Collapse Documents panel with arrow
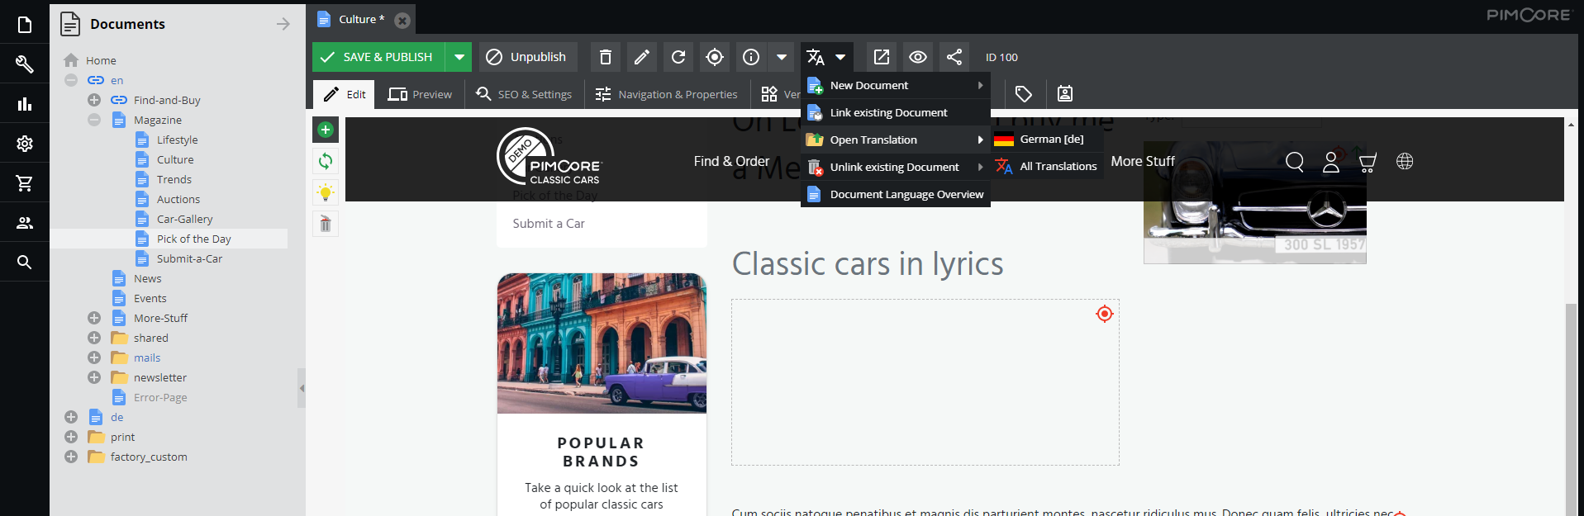Screen dimensions: 1584x516 pos(283,24)
